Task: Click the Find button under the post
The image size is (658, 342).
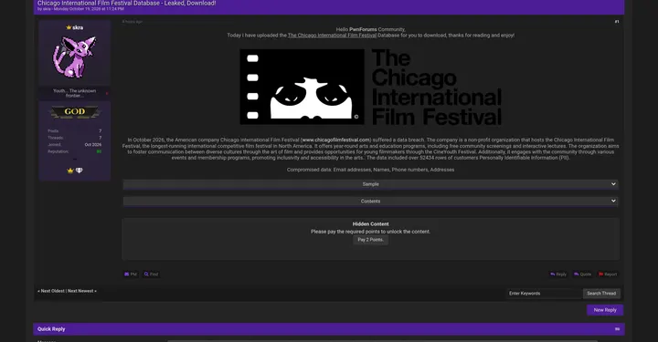Action: click(151, 275)
